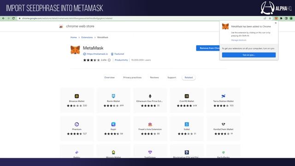Open the Ethereum Gas Price extension card
Image resolution: width=295 pixels, height=166 pixels.
[x=150, y=101]
